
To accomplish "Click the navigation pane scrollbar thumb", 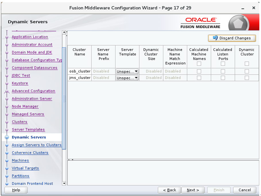I will point(64,98).
